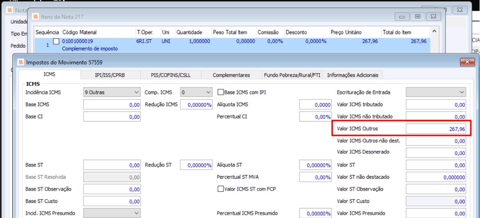Image resolution: width=480 pixels, height=218 pixels.
Task: Open the PIS/COFINS/CSLL tab
Action: (x=171, y=75)
